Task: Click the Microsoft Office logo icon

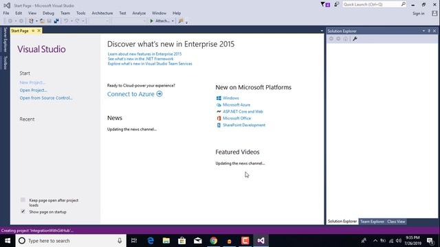Action: coord(219,118)
